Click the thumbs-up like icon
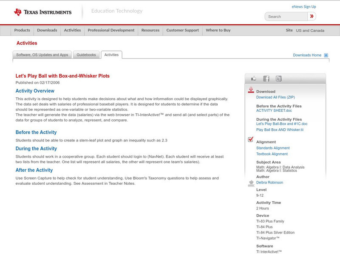The width and height of the screenshot is (340, 254). tap(253, 79)
